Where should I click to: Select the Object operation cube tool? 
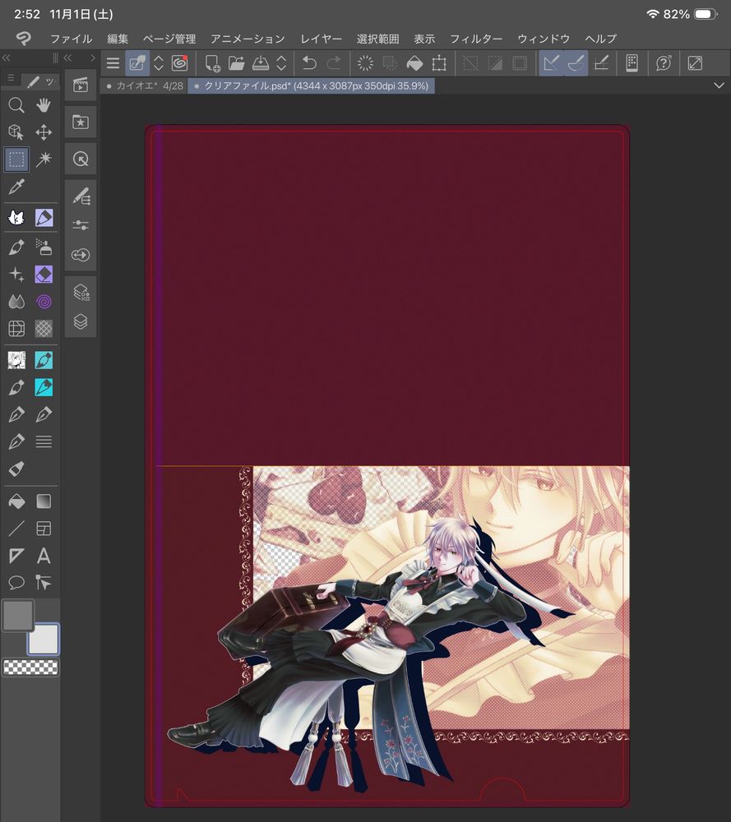[x=16, y=132]
